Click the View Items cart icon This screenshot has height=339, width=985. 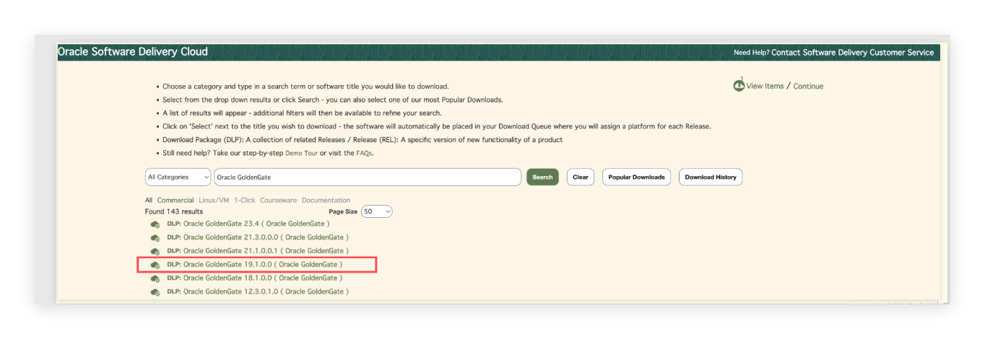[739, 86]
